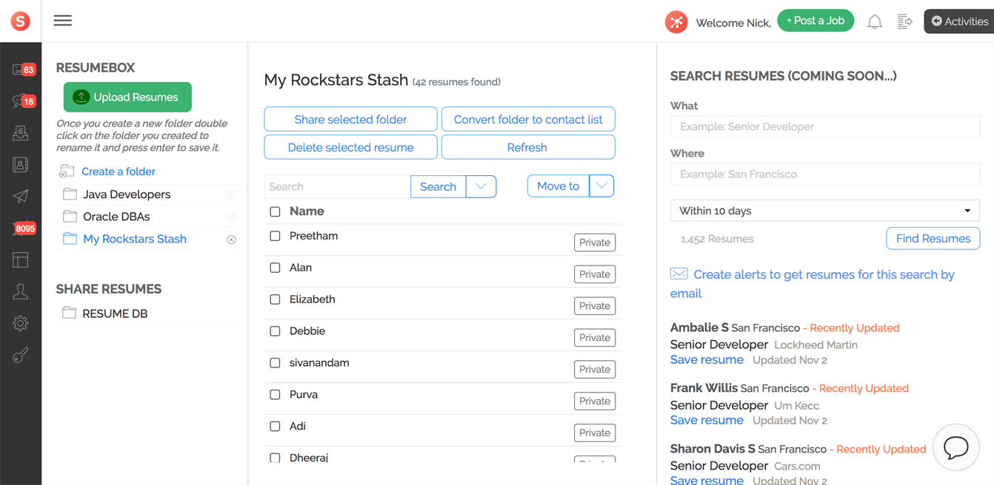Image resolution: width=994 pixels, height=485 pixels.
Task: Open the resume inbox tray sidebar icon
Action: tap(21, 133)
